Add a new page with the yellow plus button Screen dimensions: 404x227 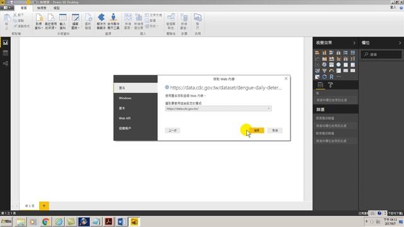[x=44, y=206]
